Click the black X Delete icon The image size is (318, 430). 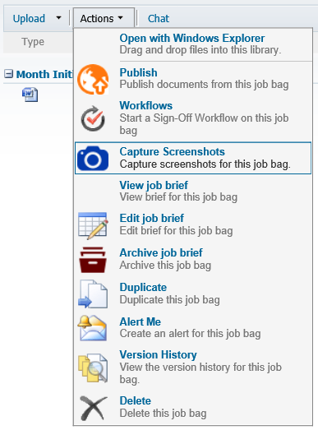93,408
